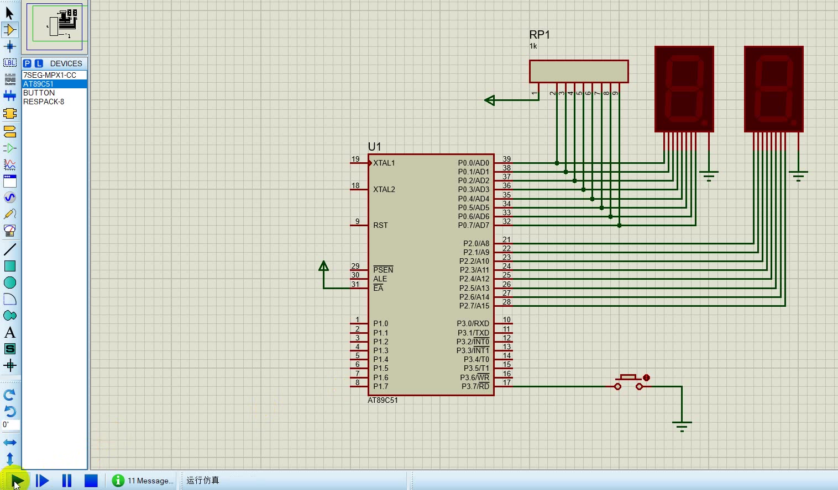
Task: Select the Generator Mode sine icon
Action: [x=9, y=198]
